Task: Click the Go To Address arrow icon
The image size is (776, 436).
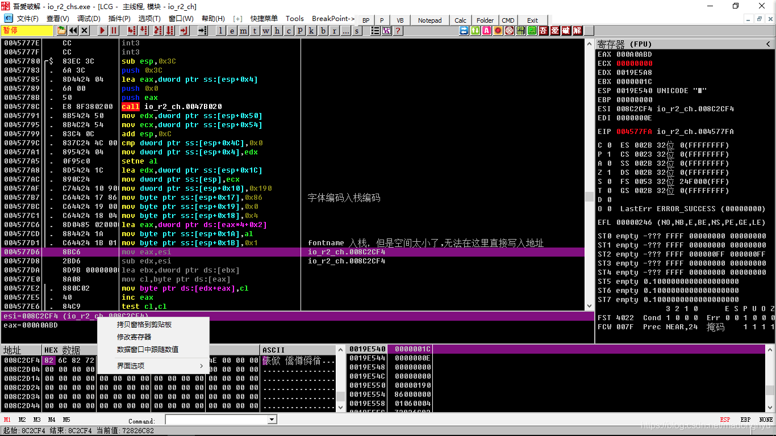Action: pyautogui.click(x=202, y=31)
